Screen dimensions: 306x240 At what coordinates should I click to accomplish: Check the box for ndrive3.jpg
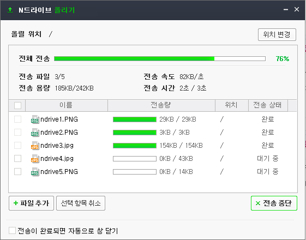click(x=17, y=146)
